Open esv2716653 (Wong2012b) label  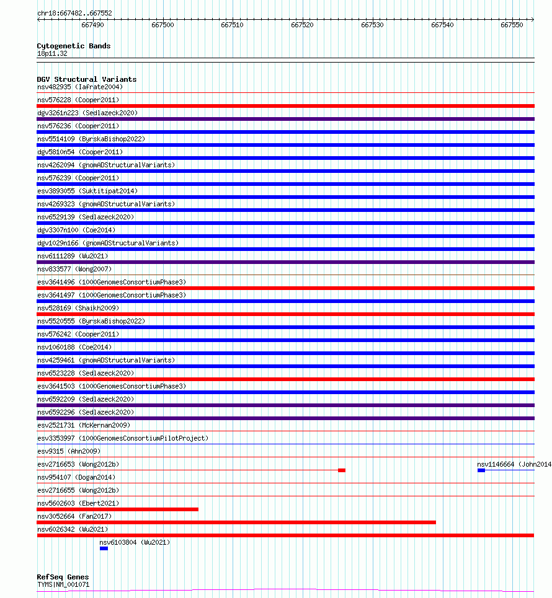point(78,464)
